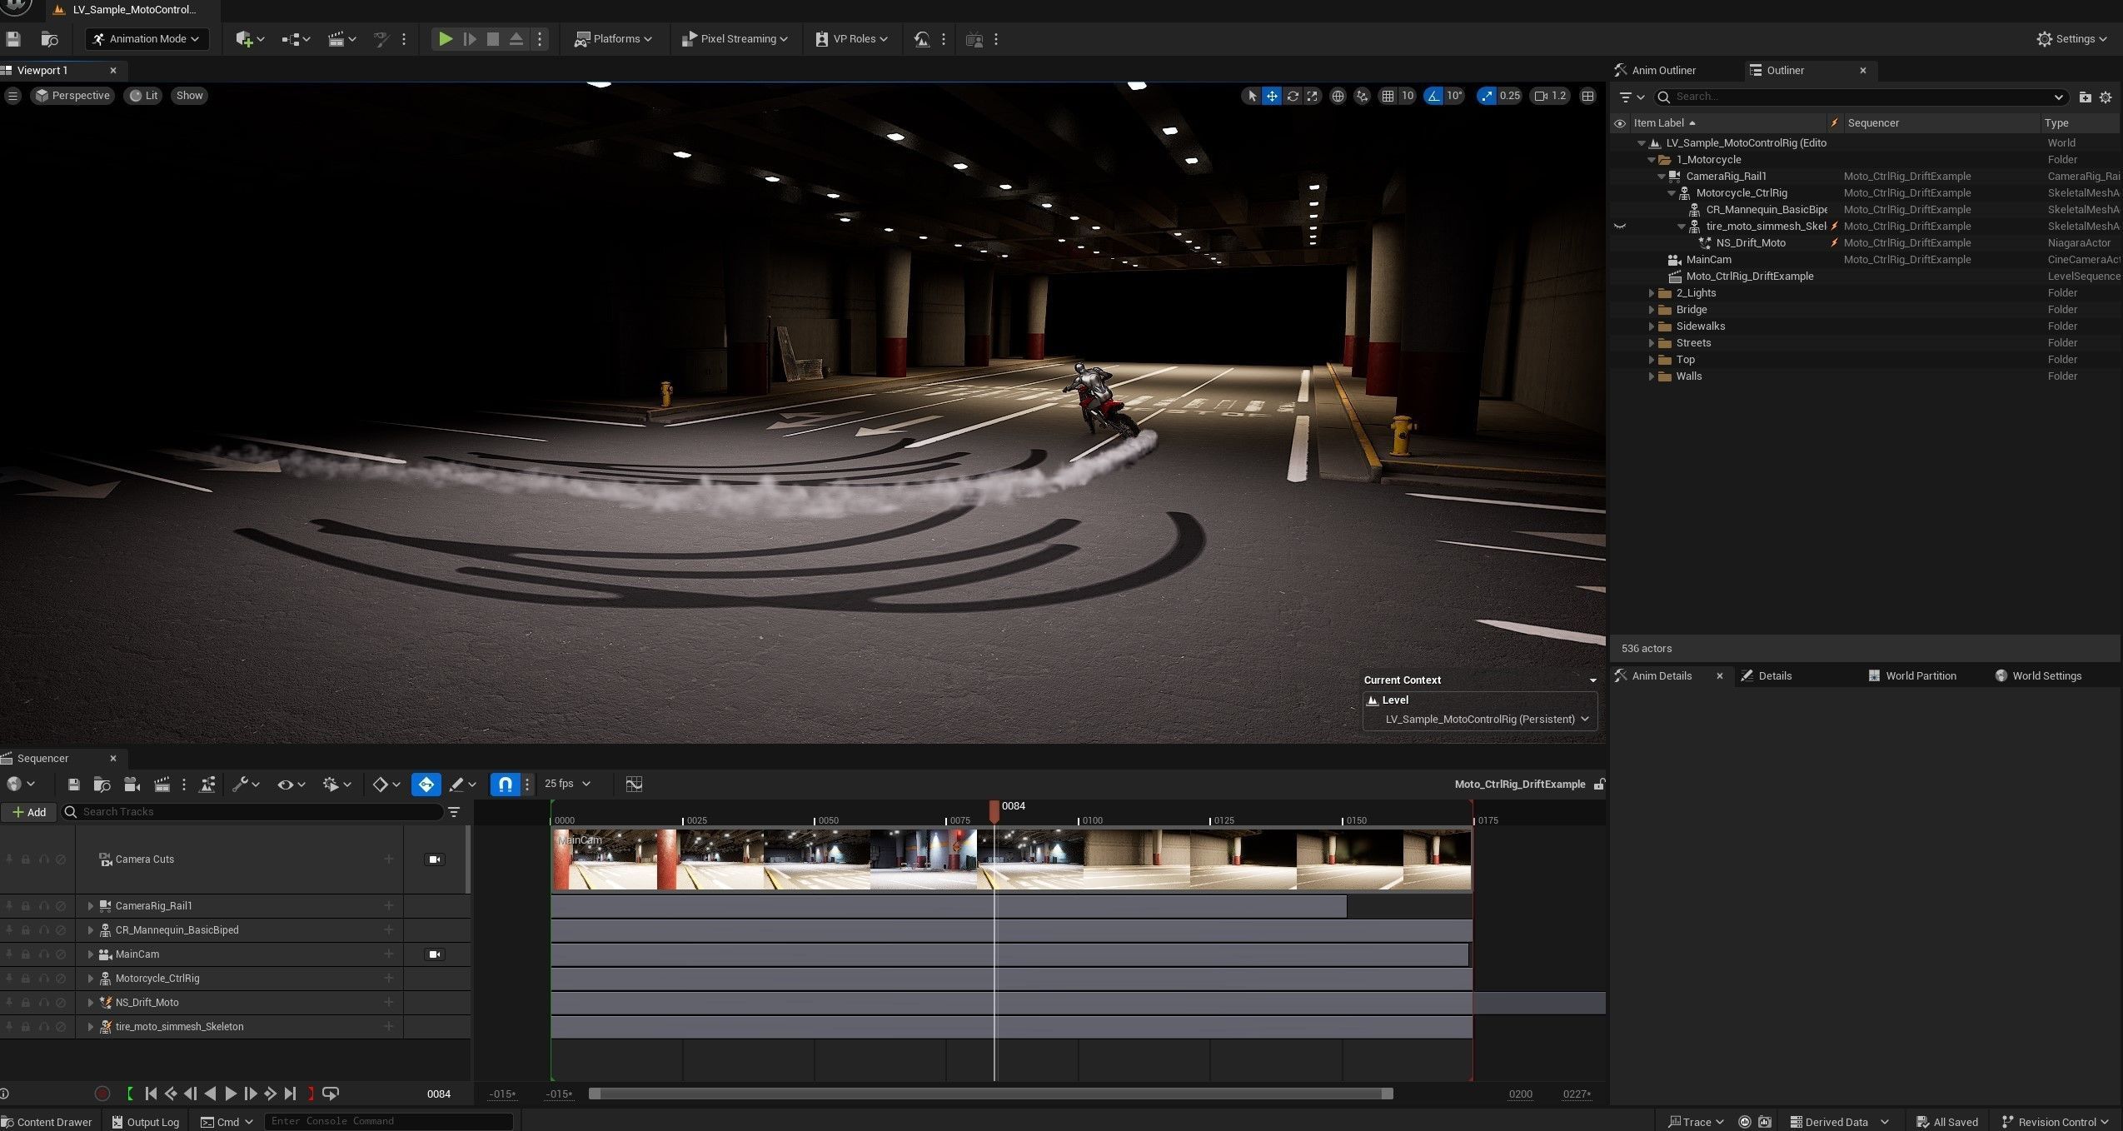
Task: Click the Browse content icon next to save
Action: [x=49, y=39]
